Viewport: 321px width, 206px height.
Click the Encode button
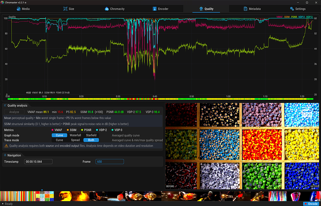click(x=311, y=204)
